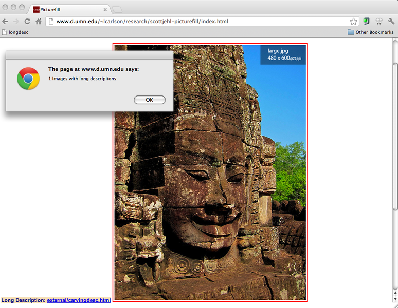This screenshot has width=398, height=308.
Task: Go back using the back arrow
Action: (x=5, y=21)
